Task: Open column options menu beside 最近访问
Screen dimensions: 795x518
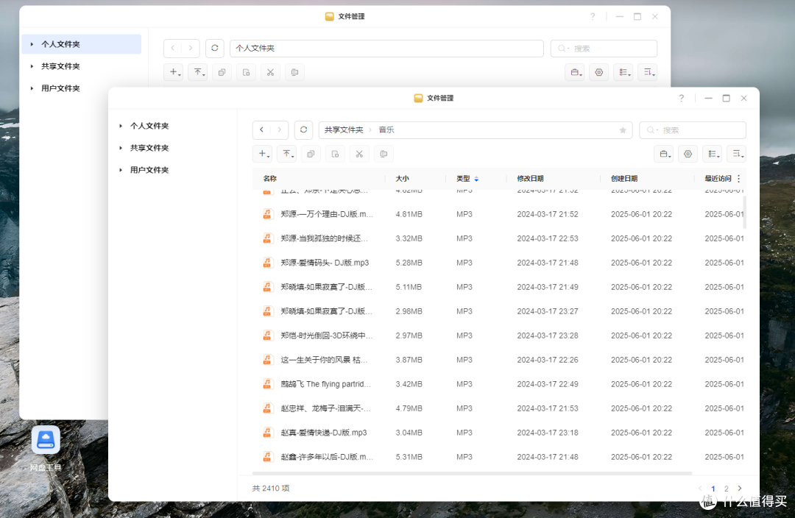Action: coord(739,178)
